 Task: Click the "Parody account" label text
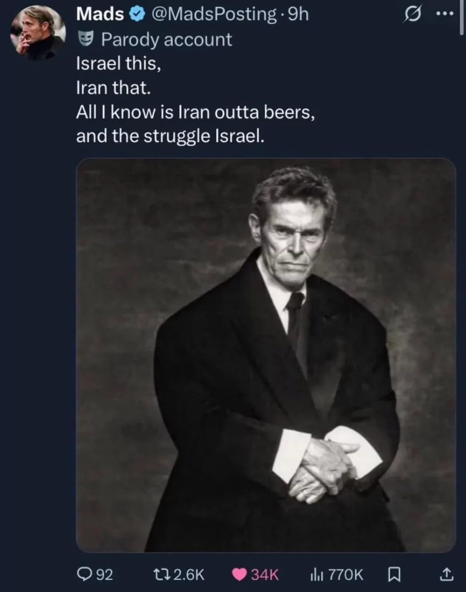click(166, 39)
